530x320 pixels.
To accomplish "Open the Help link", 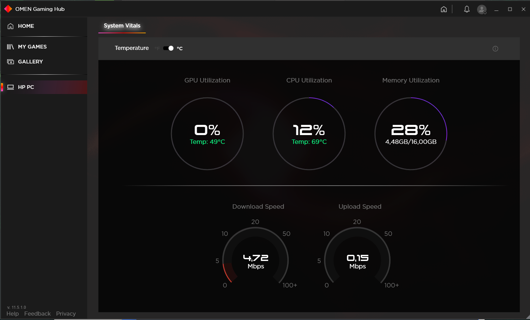I will point(13,314).
